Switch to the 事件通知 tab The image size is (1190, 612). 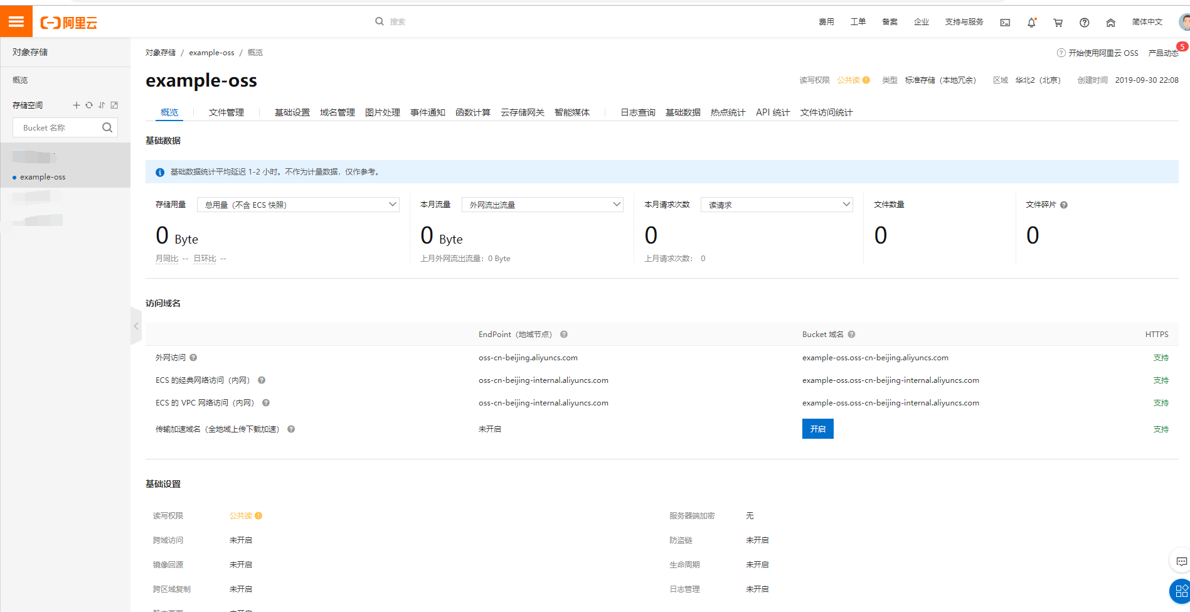tap(428, 112)
